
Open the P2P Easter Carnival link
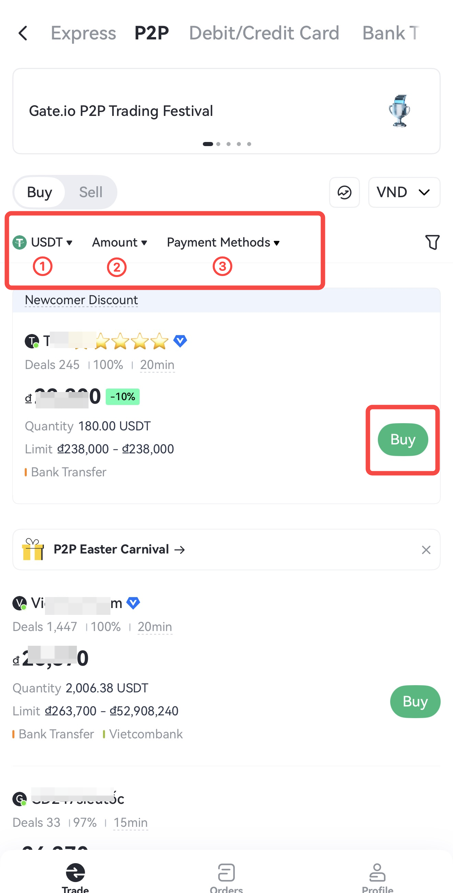(x=120, y=549)
